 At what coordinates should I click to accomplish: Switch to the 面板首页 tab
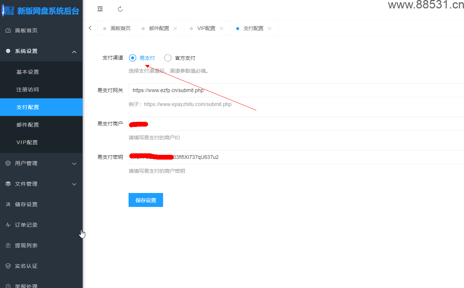117,28
